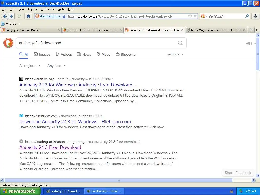Close the Download FL Studio tab
Screen dimensions: 260x195
tap(121, 30)
